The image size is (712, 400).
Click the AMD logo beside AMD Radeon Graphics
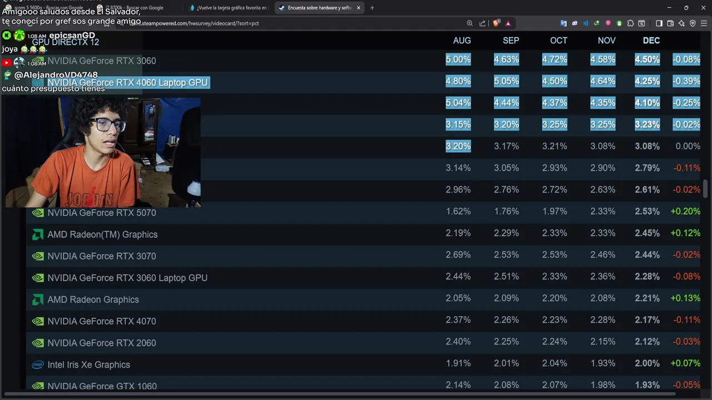point(37,299)
